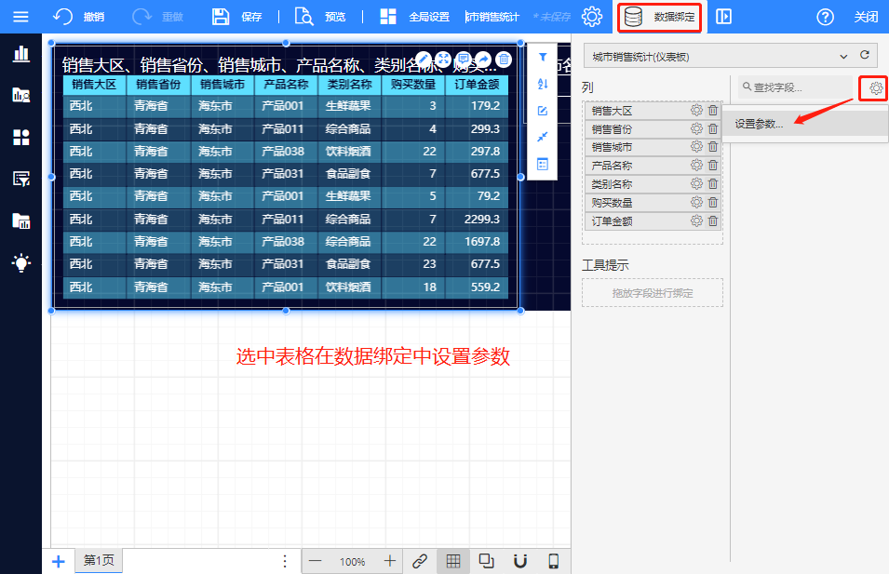The image size is (889, 574).
Task: Toggle mobile layout view icon
Action: point(553,561)
